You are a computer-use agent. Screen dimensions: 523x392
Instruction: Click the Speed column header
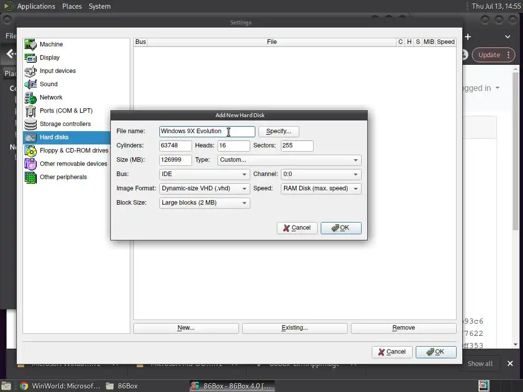coord(445,42)
